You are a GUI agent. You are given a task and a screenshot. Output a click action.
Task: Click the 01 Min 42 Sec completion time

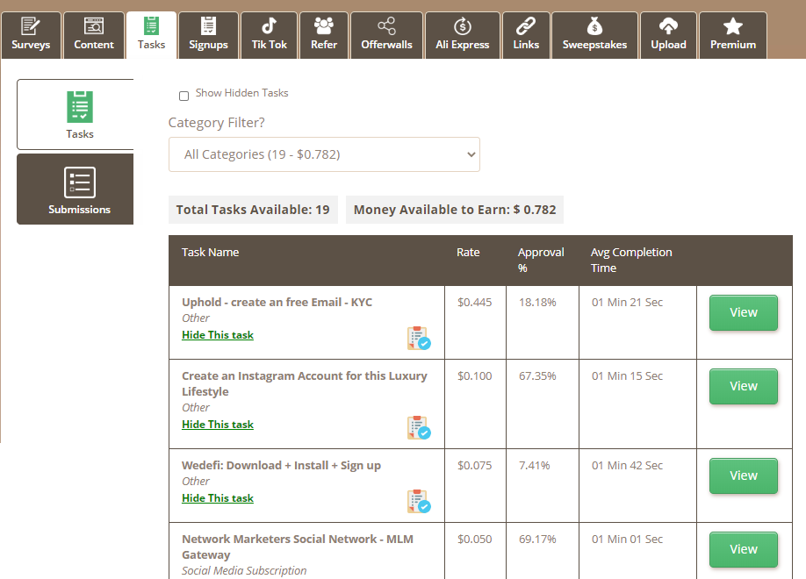pyautogui.click(x=627, y=466)
